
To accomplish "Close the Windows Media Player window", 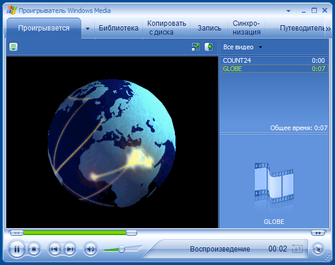I will click(x=325, y=11).
